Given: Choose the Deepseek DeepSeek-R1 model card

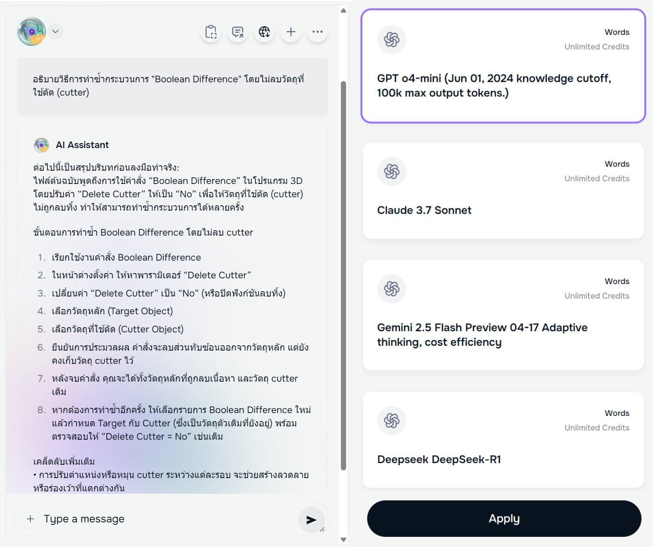Looking at the screenshot, I should [503, 440].
